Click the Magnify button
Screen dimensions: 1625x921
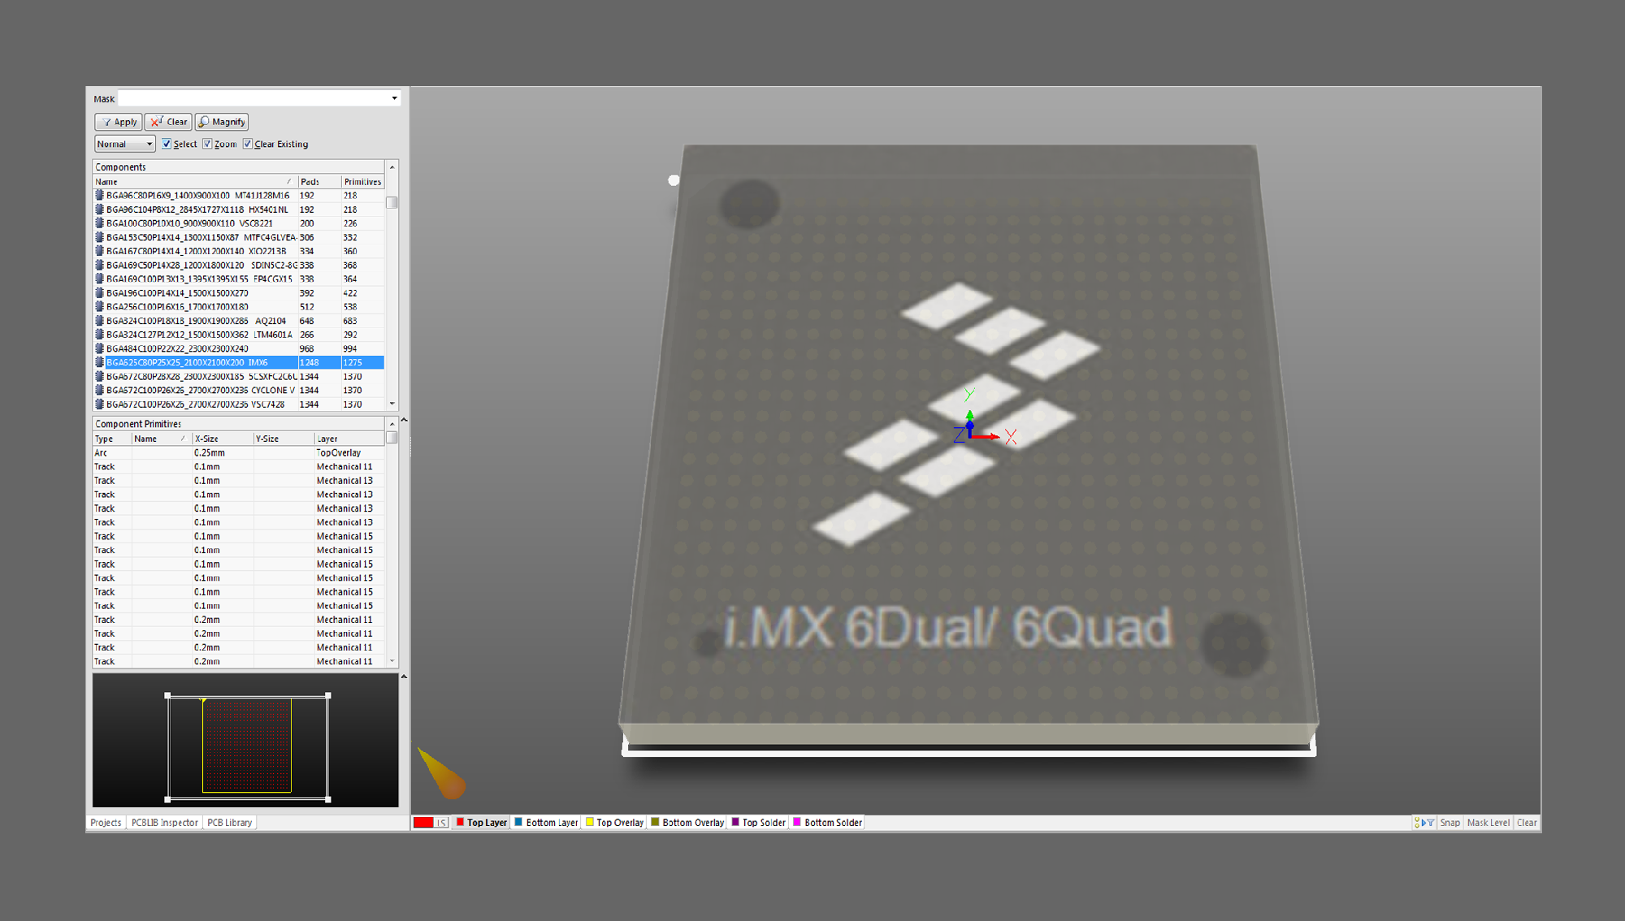pos(222,122)
